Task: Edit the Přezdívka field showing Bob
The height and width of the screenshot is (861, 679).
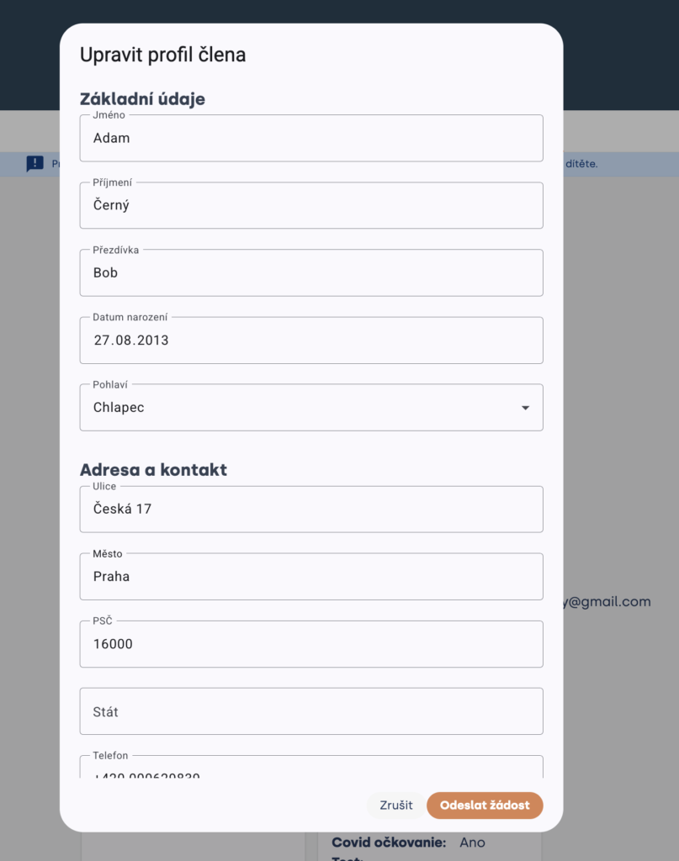Action: click(x=311, y=273)
